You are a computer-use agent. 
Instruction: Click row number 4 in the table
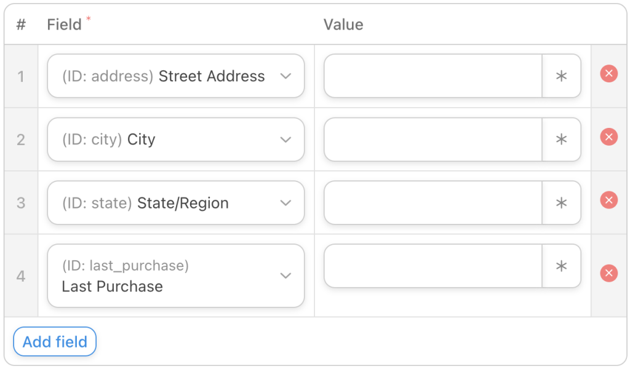(x=22, y=276)
